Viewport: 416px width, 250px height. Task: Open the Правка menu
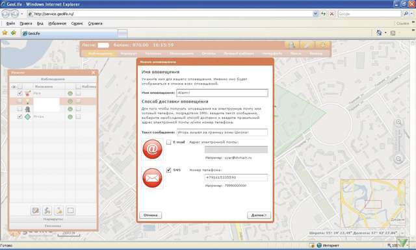(26, 23)
